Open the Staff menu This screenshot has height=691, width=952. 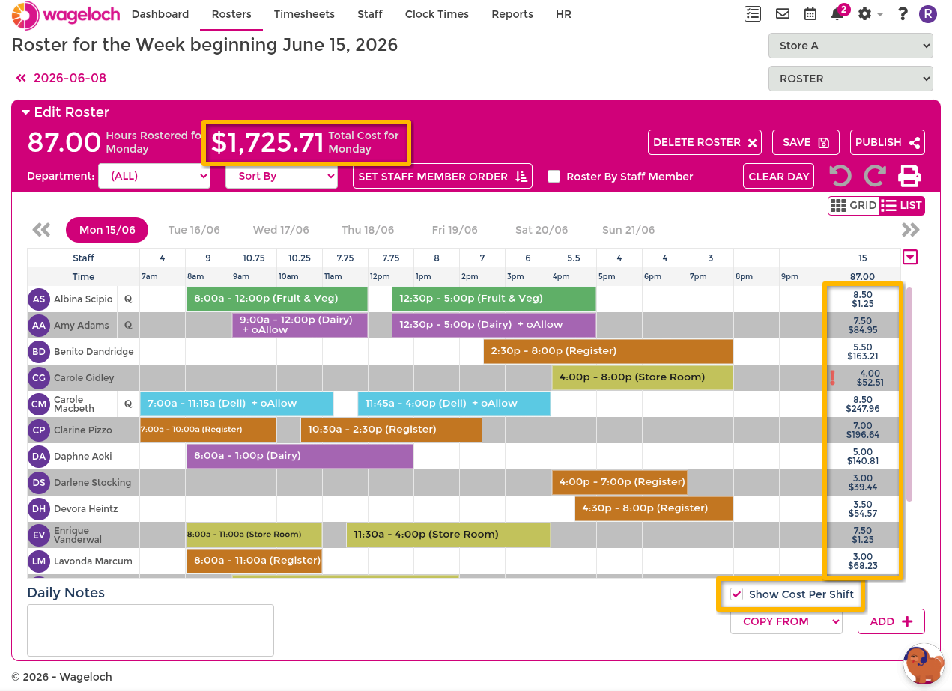370,14
